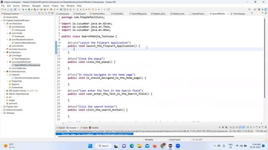
Task: Click the horizontal scrollbar in the console
Action: pos(146,136)
